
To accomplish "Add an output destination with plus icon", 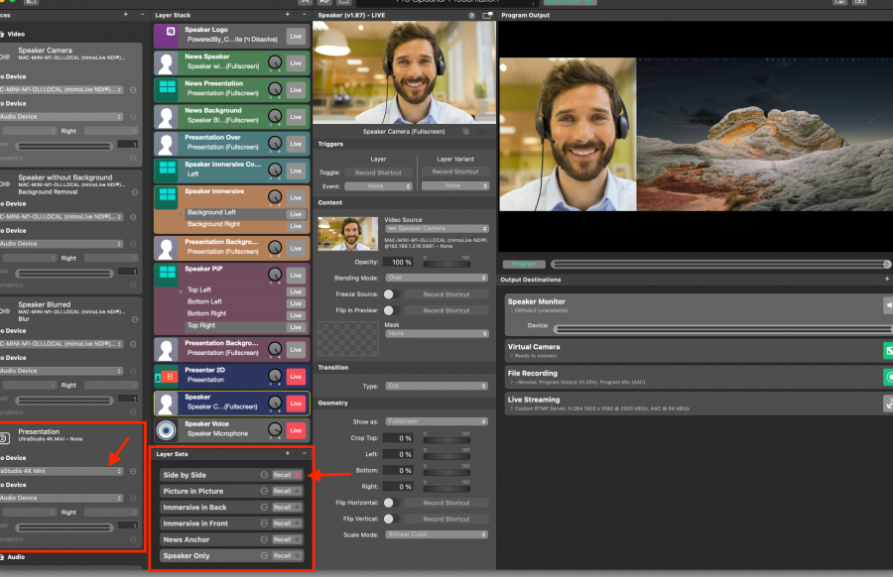I will point(887,279).
